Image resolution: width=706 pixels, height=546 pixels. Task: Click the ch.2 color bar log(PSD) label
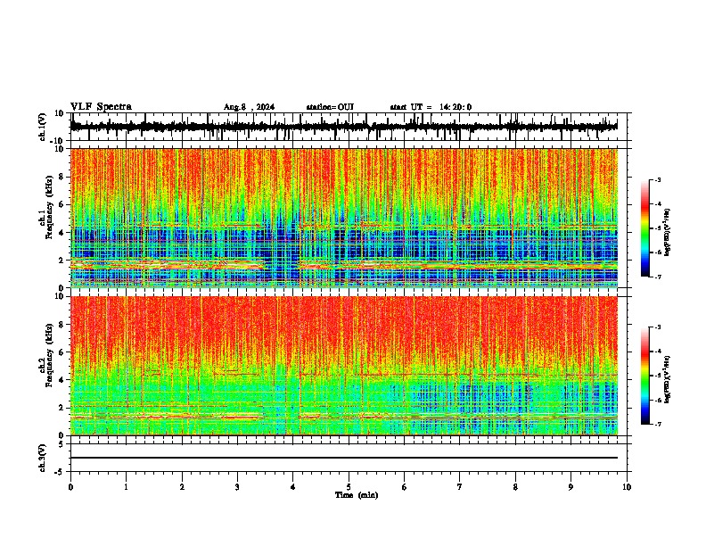tap(667, 379)
